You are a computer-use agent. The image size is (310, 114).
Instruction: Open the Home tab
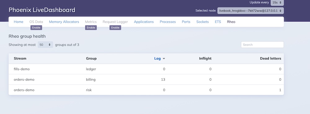18,22
